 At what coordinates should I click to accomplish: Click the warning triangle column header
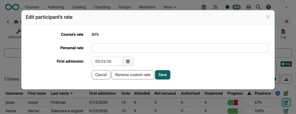coord(249,93)
